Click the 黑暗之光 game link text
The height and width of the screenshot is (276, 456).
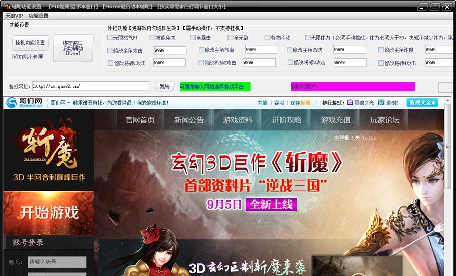click(364, 103)
